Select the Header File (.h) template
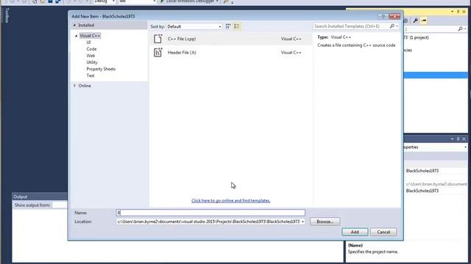 230,52
